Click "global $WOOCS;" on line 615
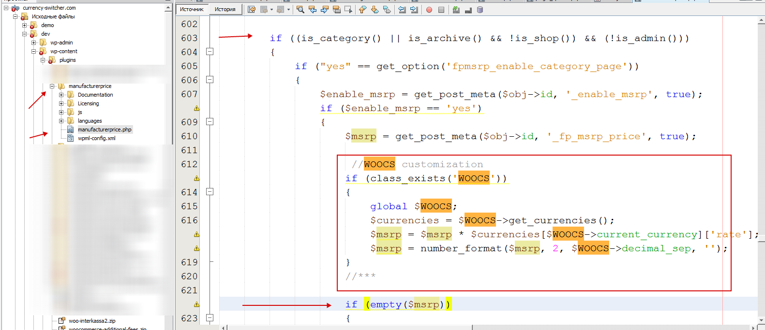765x330 pixels. (414, 206)
